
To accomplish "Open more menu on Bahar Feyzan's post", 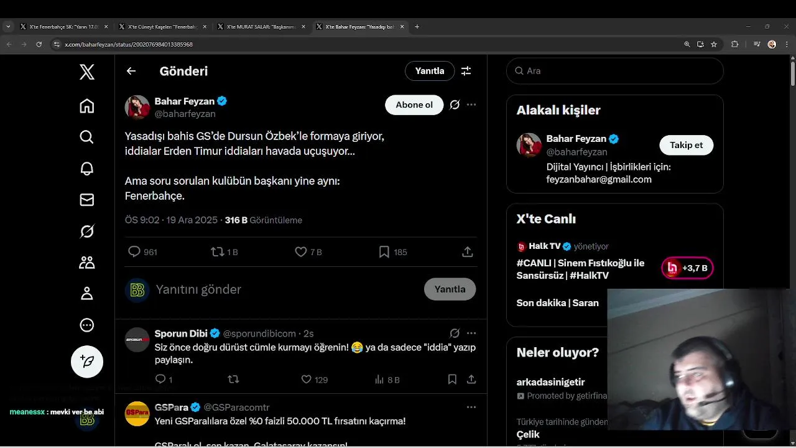I will click(x=471, y=105).
